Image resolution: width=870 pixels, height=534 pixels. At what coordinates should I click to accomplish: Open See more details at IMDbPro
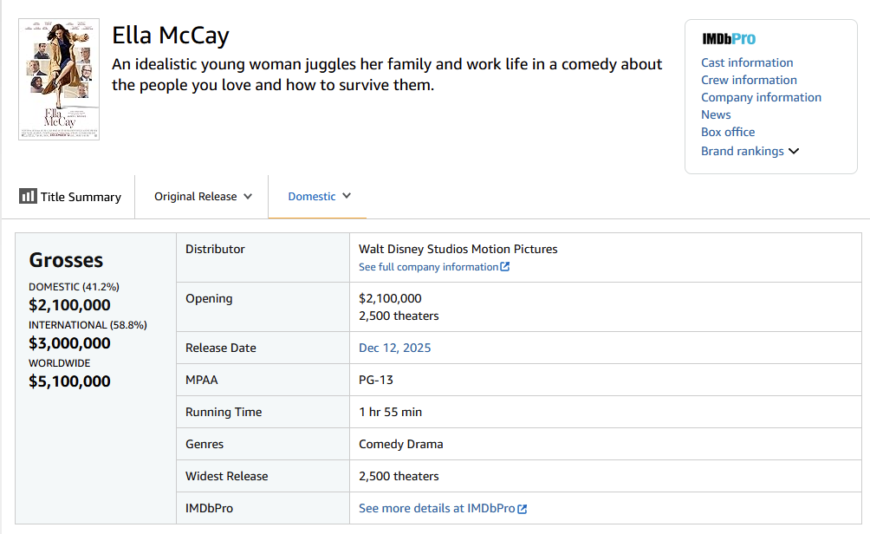(437, 508)
